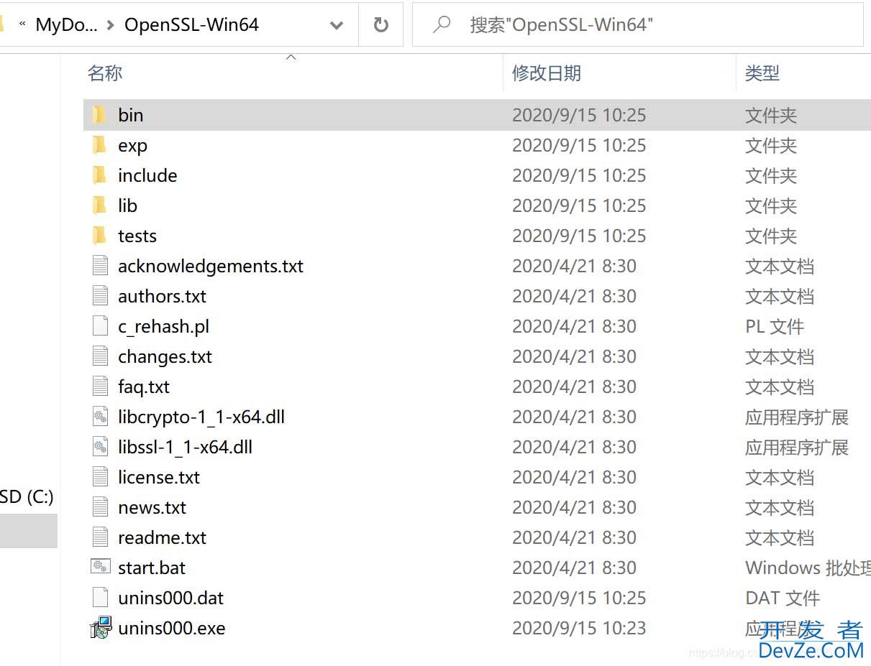This screenshot has height=666, width=871.
Task: Click the c_rehash.pl file icon
Action: click(101, 326)
